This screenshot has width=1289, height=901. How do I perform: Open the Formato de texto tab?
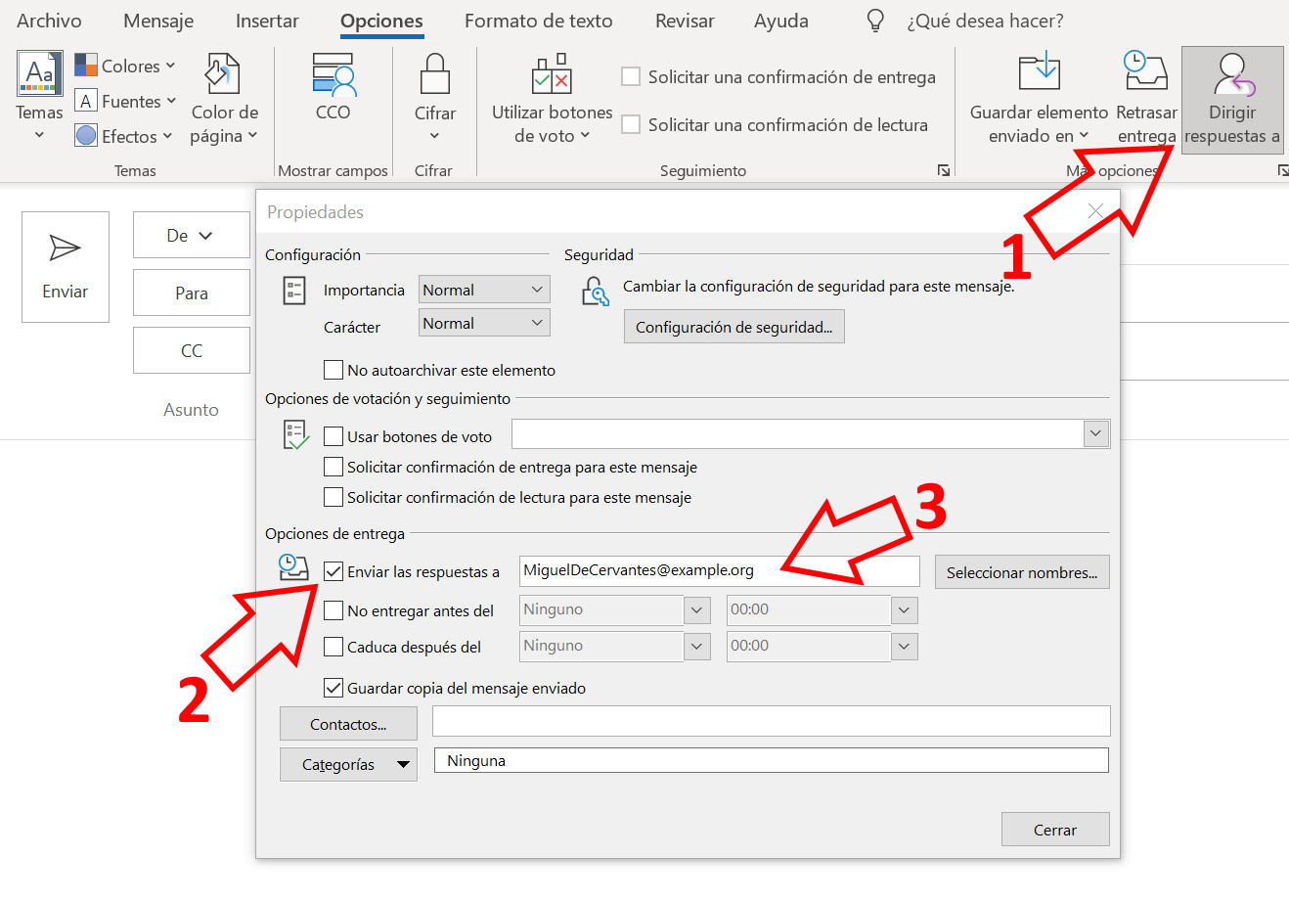tap(538, 21)
